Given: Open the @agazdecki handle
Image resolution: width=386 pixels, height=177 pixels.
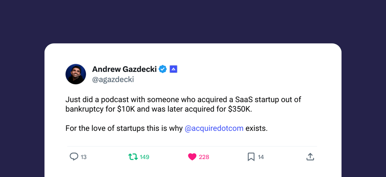Looking at the screenshot, I should click(x=113, y=80).
